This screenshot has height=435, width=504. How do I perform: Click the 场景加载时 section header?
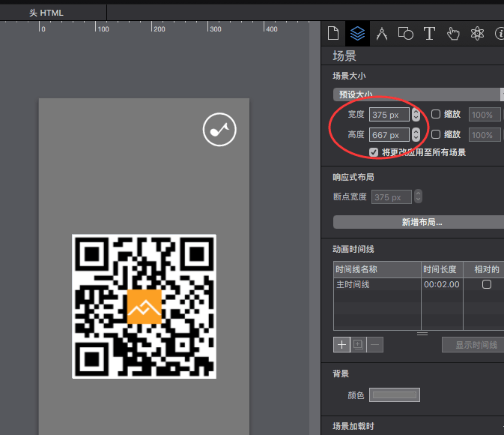click(x=353, y=426)
